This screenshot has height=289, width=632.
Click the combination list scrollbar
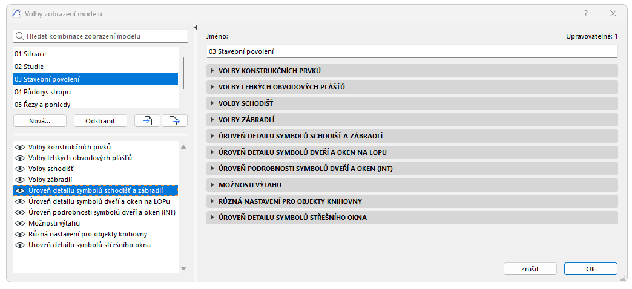(184, 73)
